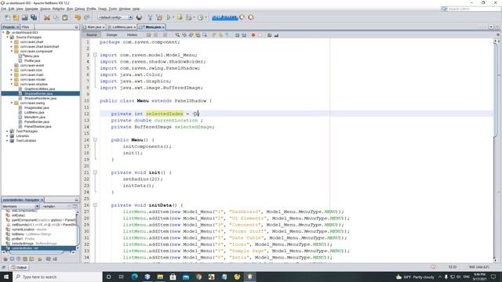Close the Menu.java editor tab

[163, 27]
